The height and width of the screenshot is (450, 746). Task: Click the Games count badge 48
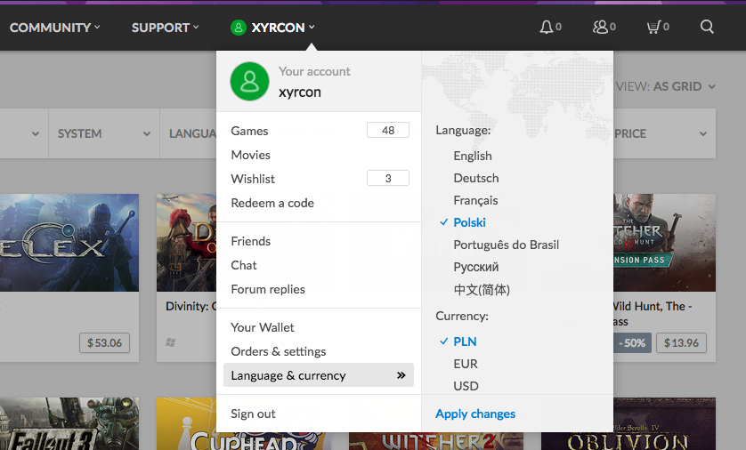pos(388,130)
